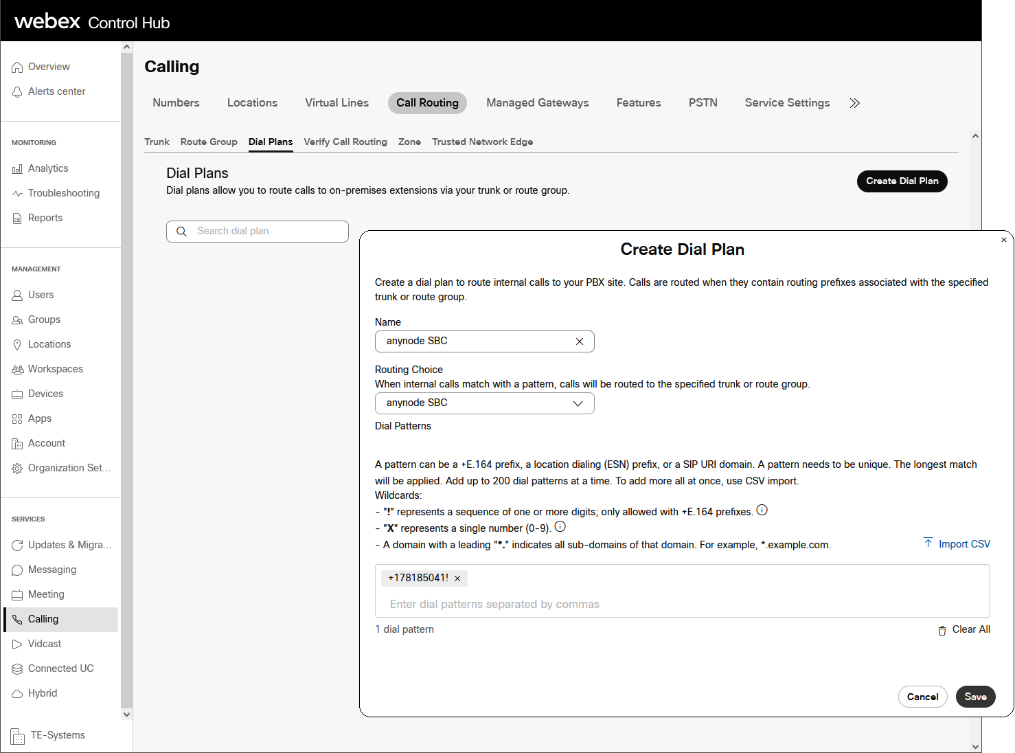Click the Devices icon
The width and height of the screenshot is (1015, 753).
[17, 394]
